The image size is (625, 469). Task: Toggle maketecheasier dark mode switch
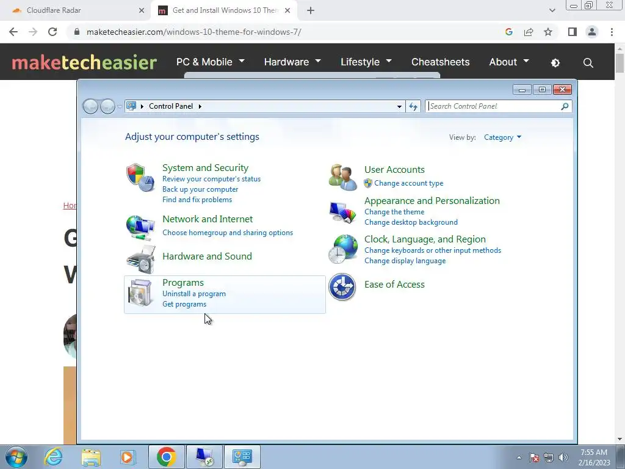click(x=555, y=63)
